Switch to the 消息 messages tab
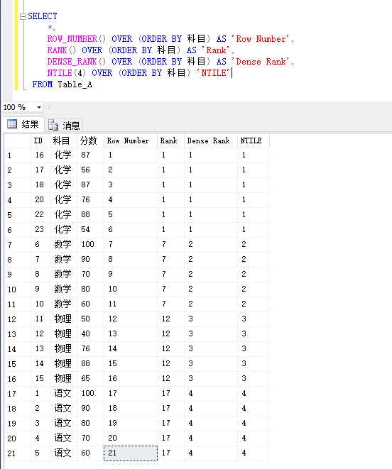 click(64, 125)
